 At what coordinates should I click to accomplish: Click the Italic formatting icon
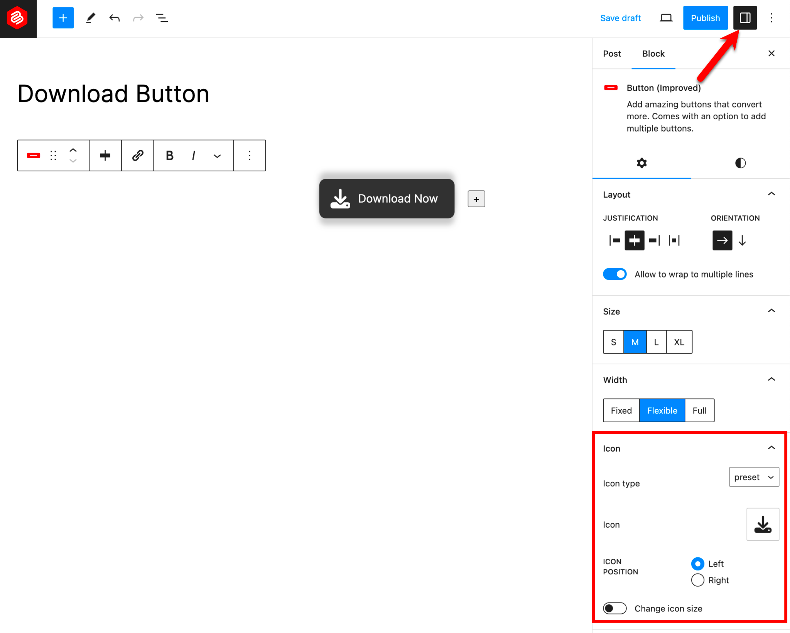194,155
